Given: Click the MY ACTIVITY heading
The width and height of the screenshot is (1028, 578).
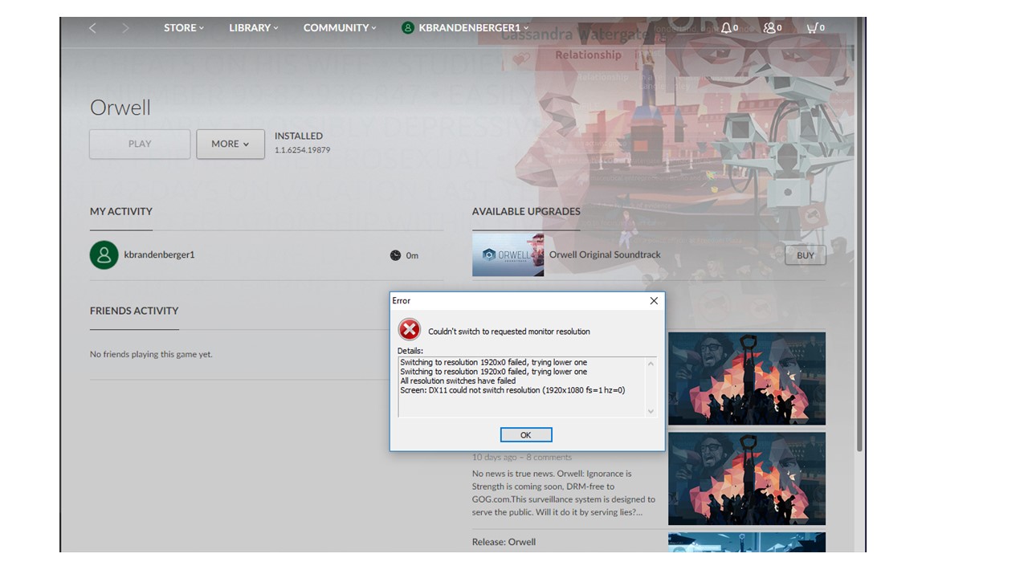Looking at the screenshot, I should (x=121, y=211).
